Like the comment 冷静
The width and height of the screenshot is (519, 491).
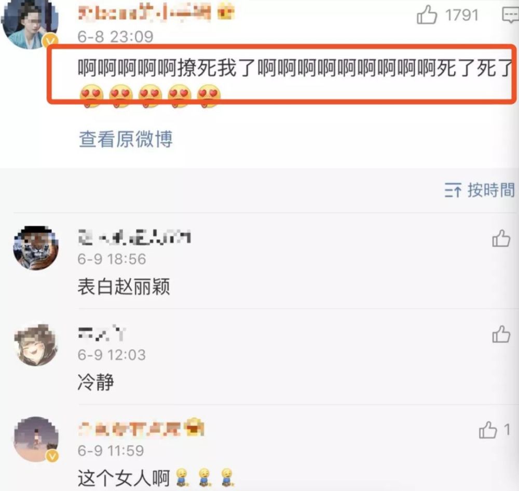click(501, 334)
